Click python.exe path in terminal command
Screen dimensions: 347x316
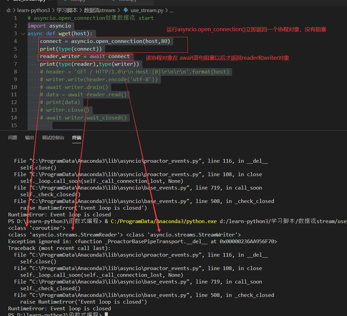(x=164, y=221)
